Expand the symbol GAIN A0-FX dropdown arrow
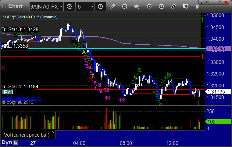 (61, 7)
